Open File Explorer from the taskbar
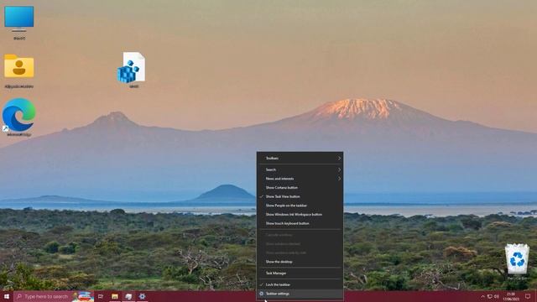537x302 pixels. [x=115, y=296]
